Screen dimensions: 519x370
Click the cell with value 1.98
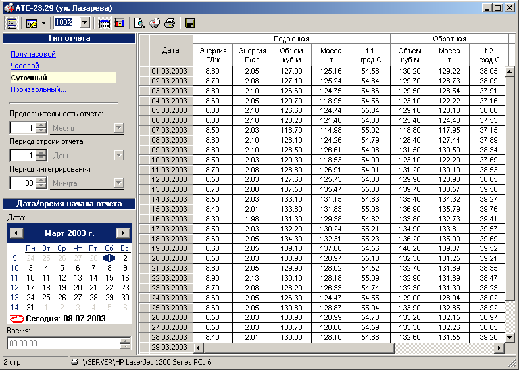tap(252, 219)
